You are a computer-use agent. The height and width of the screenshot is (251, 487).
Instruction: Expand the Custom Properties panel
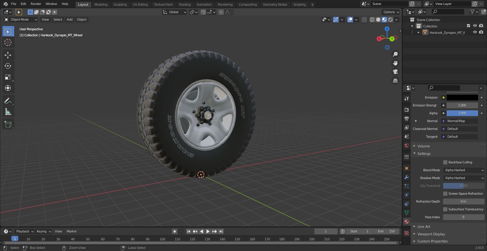click(432, 241)
